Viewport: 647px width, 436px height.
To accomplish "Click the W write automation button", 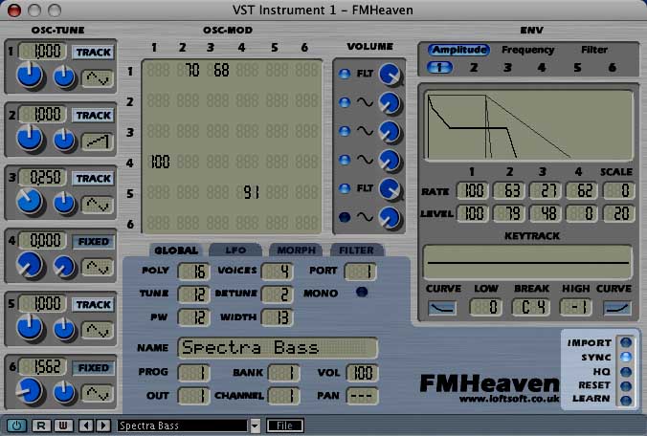I will point(63,425).
